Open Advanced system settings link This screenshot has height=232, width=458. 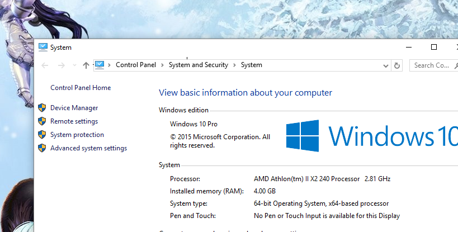pos(88,148)
